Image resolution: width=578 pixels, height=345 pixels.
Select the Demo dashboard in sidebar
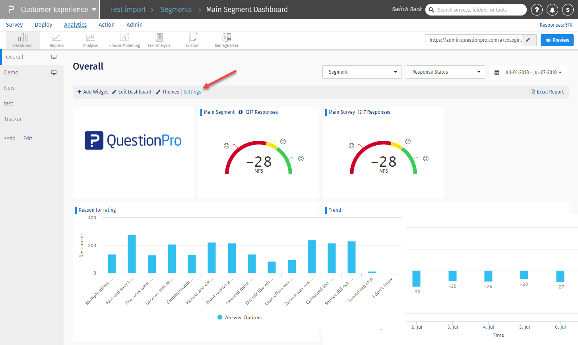tap(11, 72)
